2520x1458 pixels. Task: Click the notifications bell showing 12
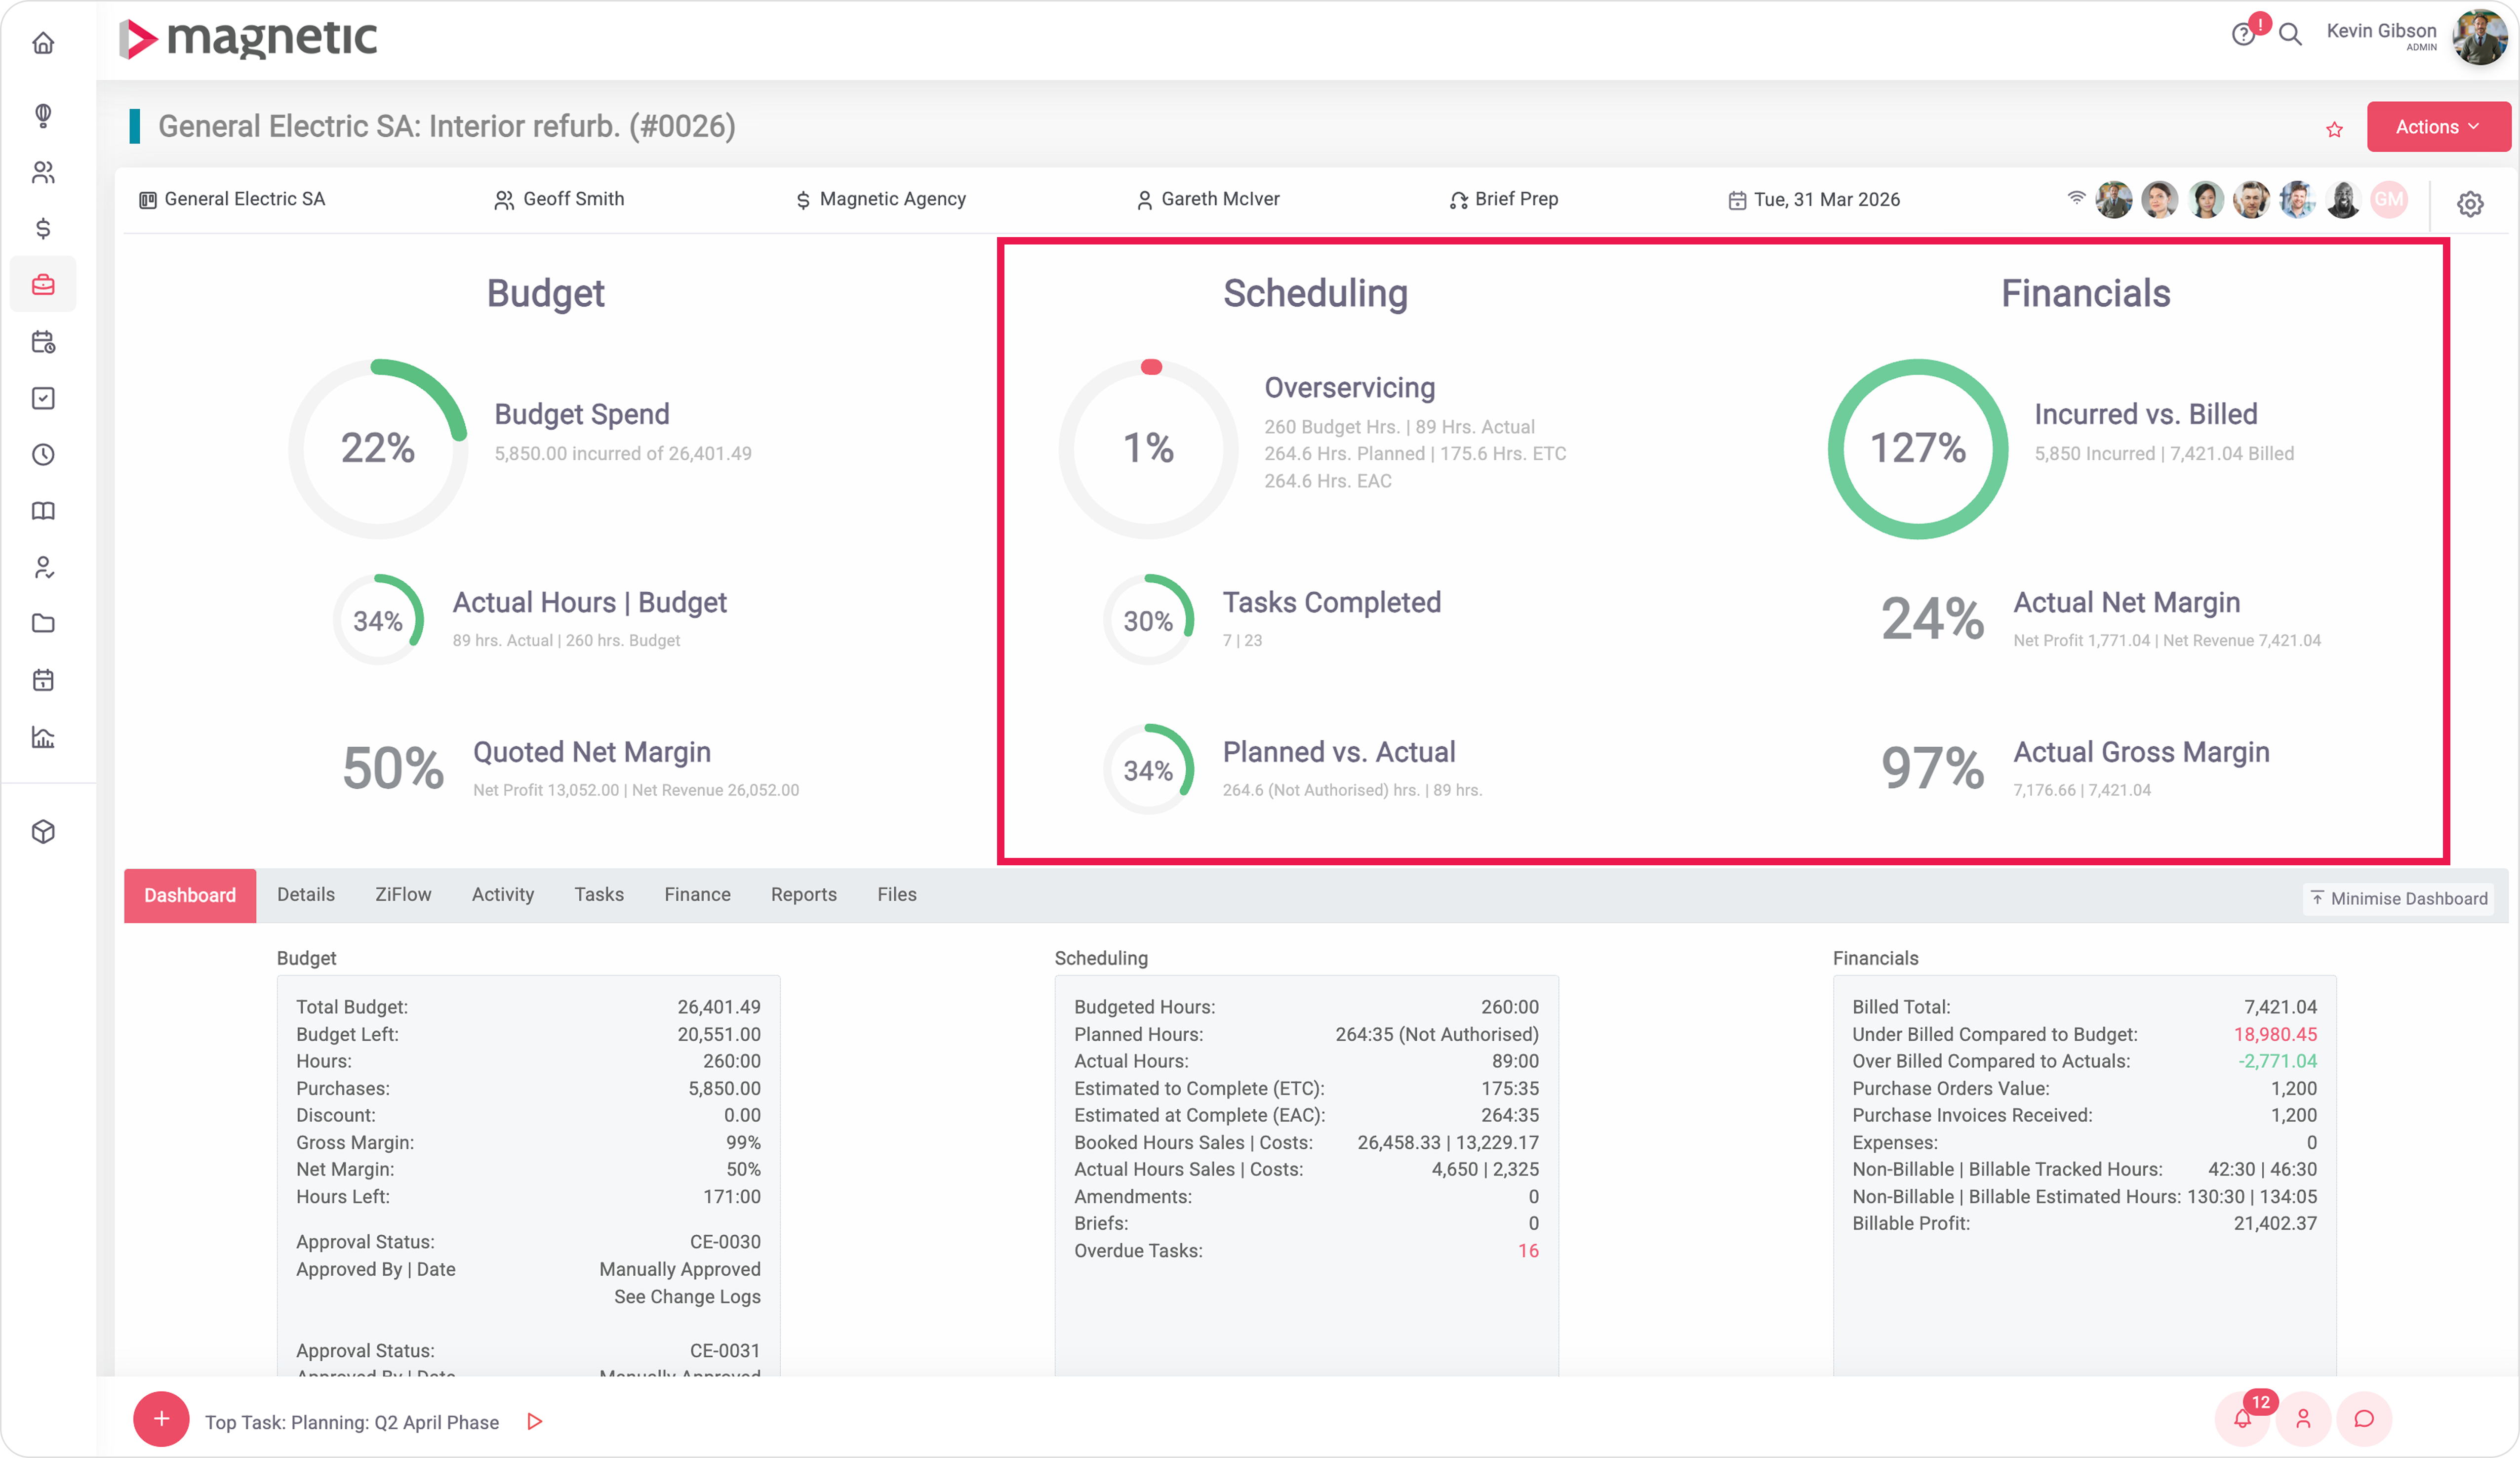(x=2243, y=1419)
